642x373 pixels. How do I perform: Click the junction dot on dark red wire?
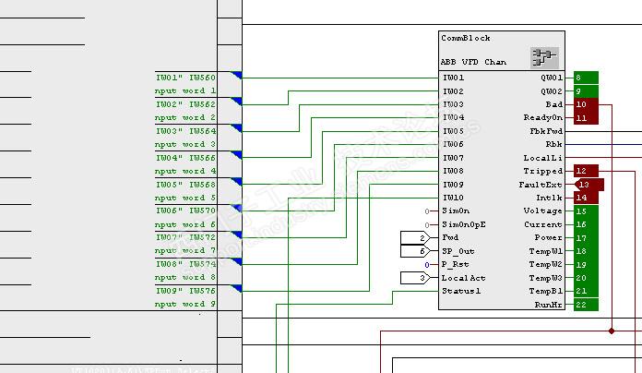pos(612,331)
